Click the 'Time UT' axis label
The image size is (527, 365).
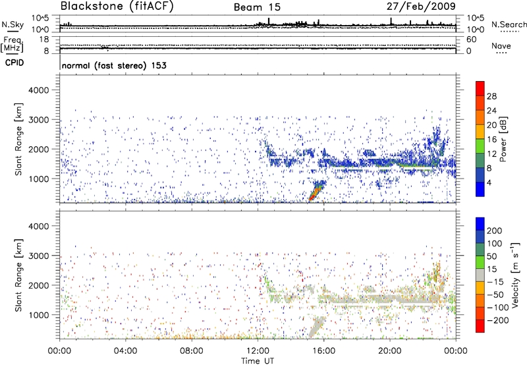point(258,360)
